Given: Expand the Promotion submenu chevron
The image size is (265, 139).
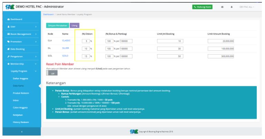Looking at the screenshot, I should (36, 41).
